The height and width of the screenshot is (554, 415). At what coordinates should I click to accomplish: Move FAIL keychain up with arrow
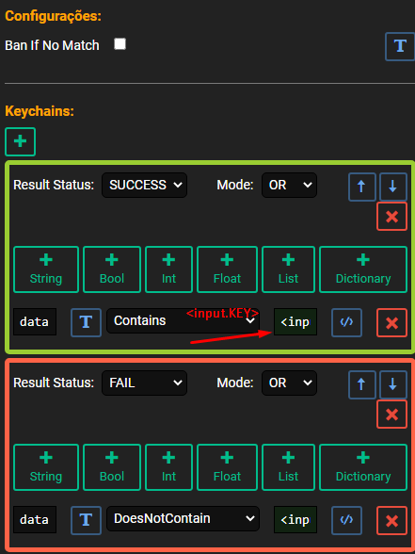click(x=362, y=384)
